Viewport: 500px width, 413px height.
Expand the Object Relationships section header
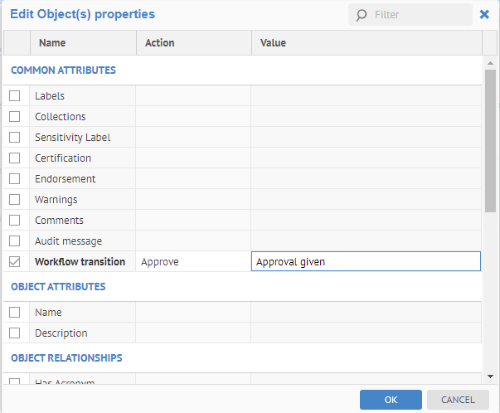pyautogui.click(x=66, y=358)
